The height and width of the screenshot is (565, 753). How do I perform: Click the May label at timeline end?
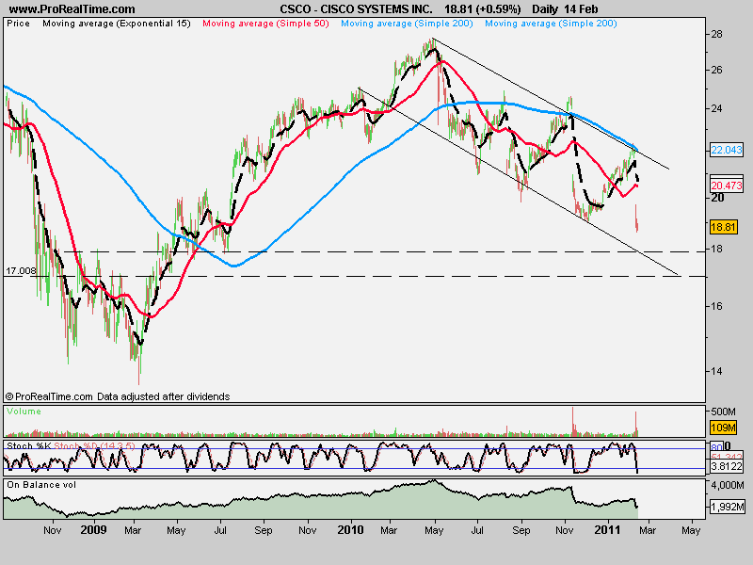coord(691,530)
